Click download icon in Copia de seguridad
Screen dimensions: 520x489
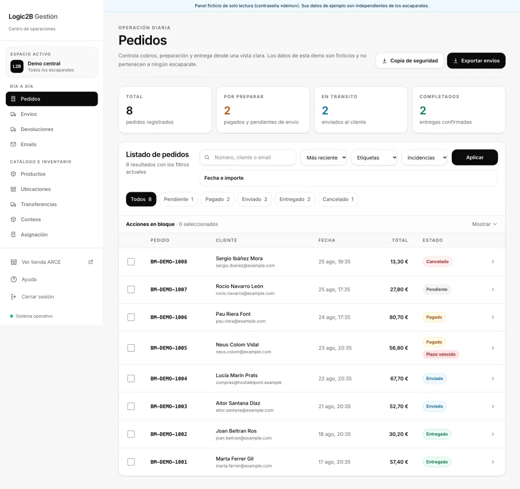coord(384,61)
